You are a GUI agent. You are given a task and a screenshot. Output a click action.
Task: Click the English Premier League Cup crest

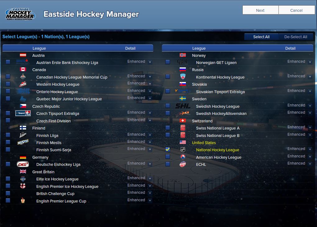pyautogui.click(x=23, y=201)
